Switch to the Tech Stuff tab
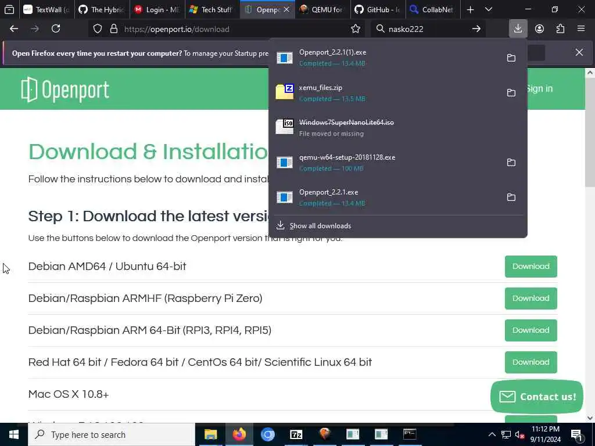 click(213, 9)
